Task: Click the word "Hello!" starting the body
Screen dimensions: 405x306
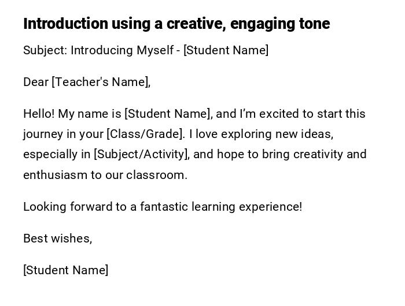Action: (x=39, y=114)
